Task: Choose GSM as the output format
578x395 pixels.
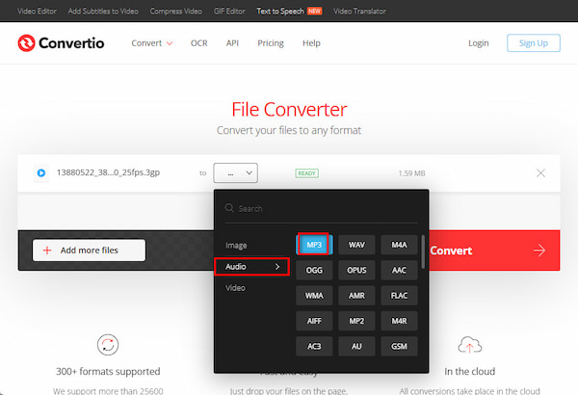Action: [x=399, y=346]
